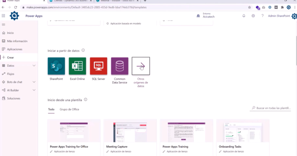The height and width of the screenshot is (156, 297).
Task: Go to Aplicaciones in sidebar
Action: (x=15, y=49)
